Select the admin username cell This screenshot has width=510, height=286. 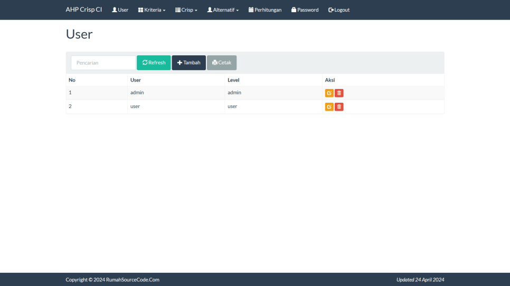tap(137, 93)
